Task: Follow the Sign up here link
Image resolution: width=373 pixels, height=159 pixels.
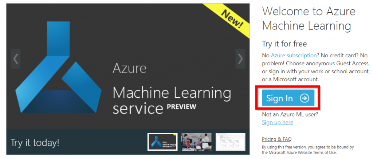Action: tap(277, 122)
